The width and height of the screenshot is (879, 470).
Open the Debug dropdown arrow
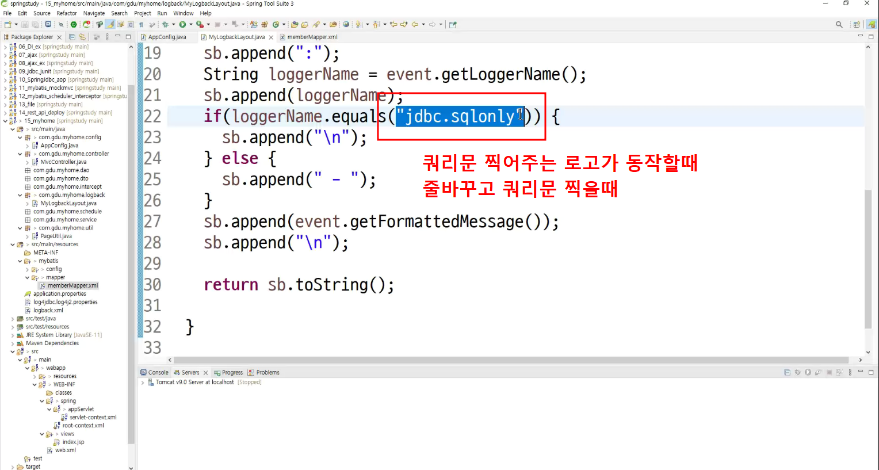click(x=174, y=24)
